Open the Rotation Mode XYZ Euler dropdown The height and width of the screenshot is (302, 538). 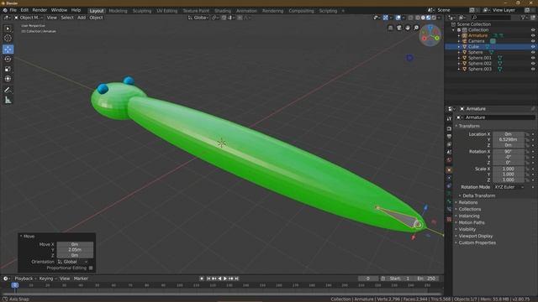509,187
